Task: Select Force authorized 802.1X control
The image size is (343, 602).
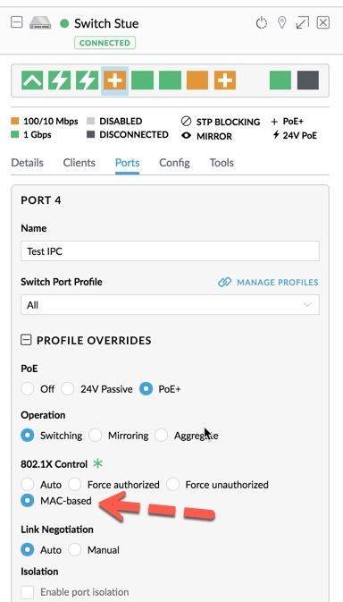Action: coord(75,485)
